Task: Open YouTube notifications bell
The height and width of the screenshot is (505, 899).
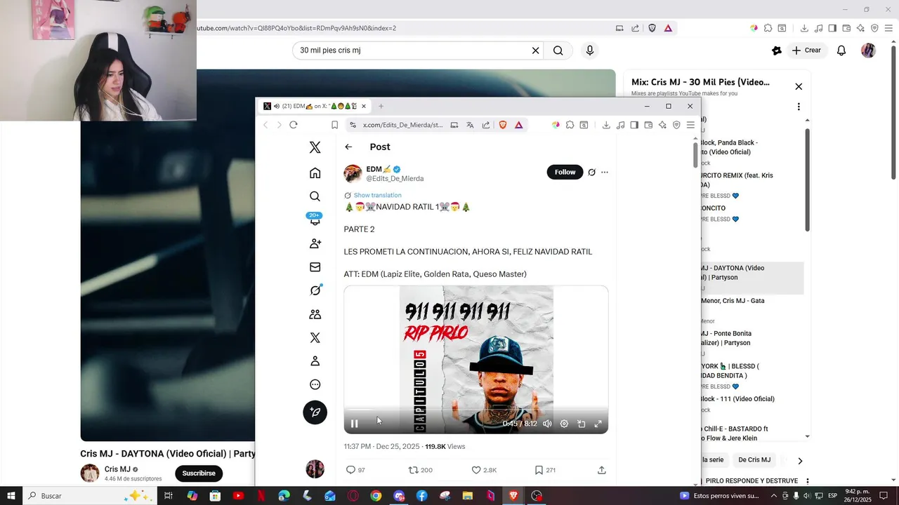Action: pyautogui.click(x=841, y=50)
